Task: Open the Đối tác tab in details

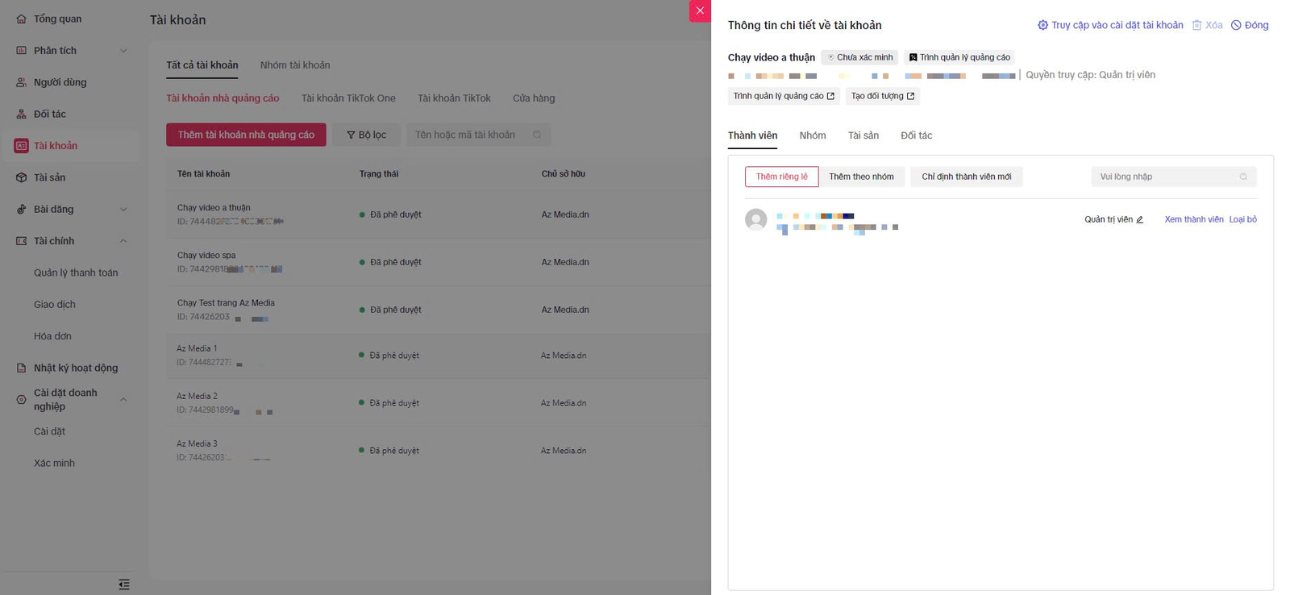Action: (916, 135)
